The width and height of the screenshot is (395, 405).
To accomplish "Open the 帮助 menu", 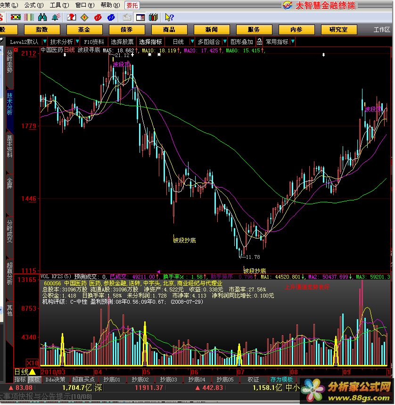I will [x=110, y=5].
